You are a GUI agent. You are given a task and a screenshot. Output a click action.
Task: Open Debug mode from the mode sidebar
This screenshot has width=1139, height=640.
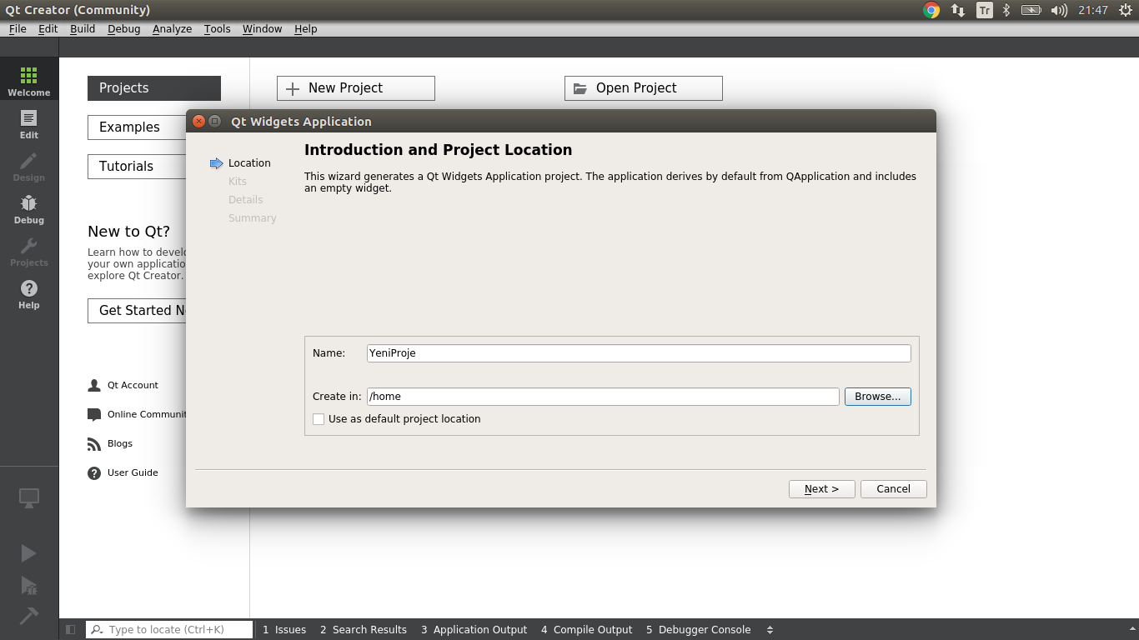(29, 209)
